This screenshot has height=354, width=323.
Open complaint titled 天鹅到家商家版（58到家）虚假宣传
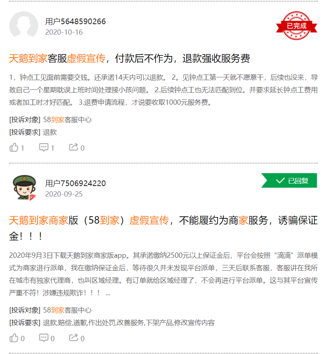pos(163,228)
